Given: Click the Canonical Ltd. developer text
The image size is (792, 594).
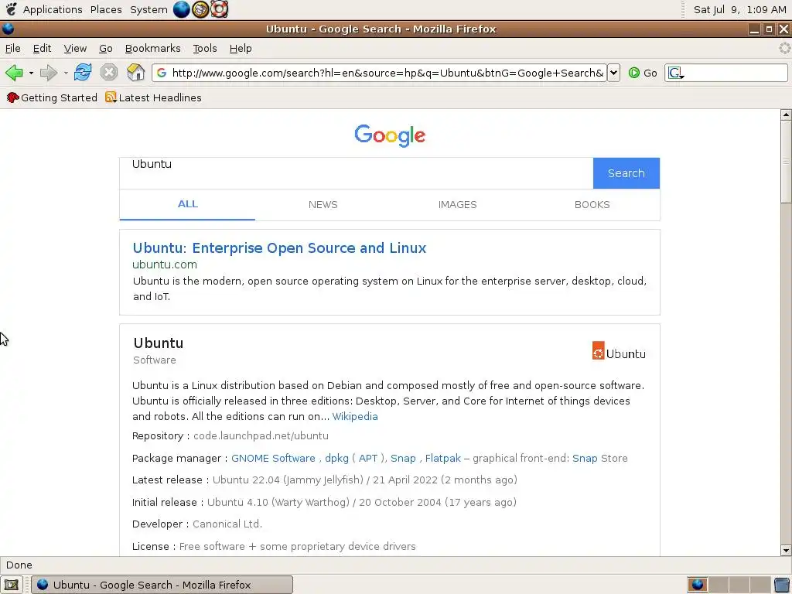Looking at the screenshot, I should tap(227, 524).
